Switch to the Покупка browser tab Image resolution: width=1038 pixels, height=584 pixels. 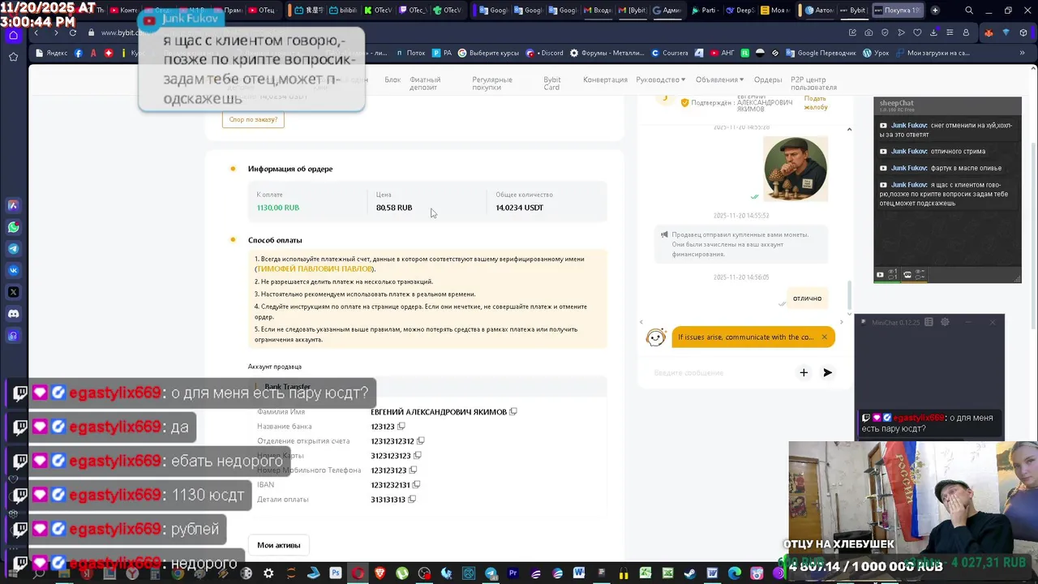point(899,11)
